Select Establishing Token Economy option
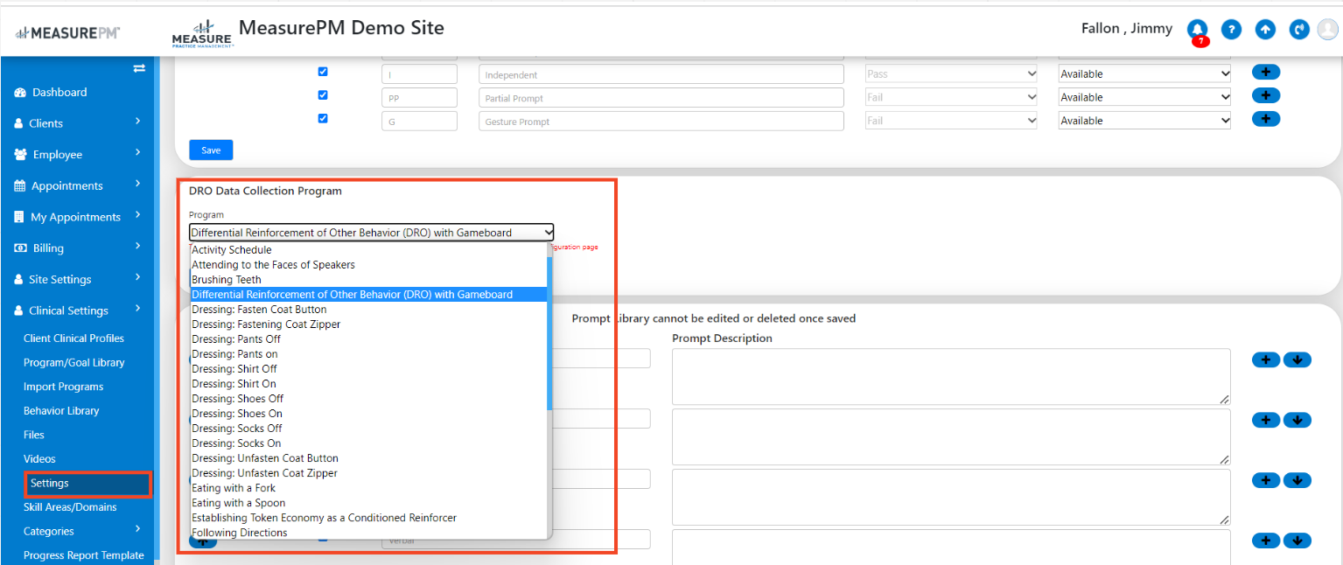Image resolution: width=1343 pixels, height=565 pixels. pyautogui.click(x=368, y=518)
